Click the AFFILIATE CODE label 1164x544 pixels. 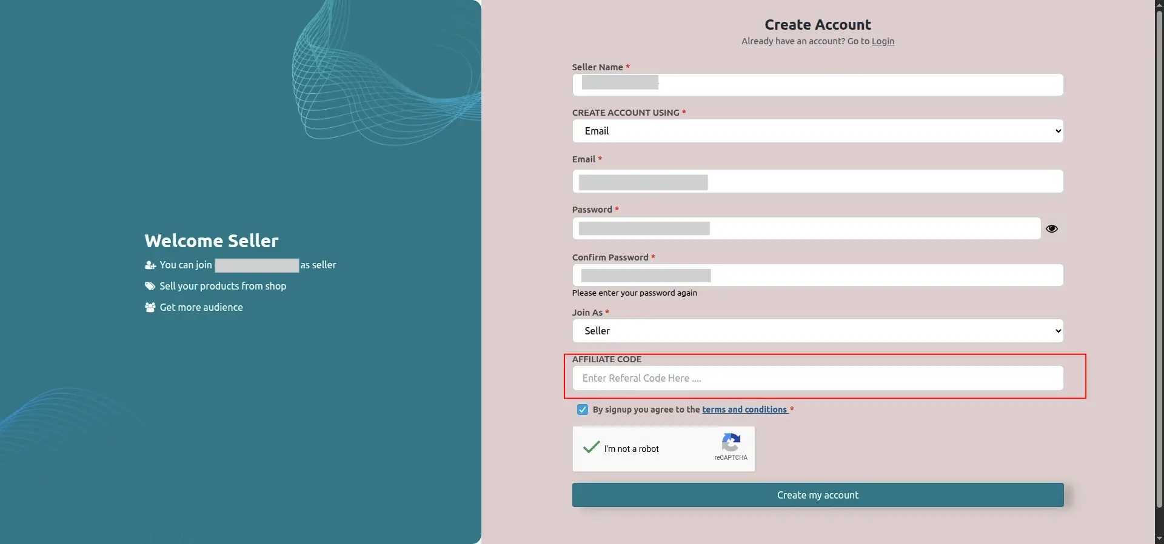click(607, 359)
